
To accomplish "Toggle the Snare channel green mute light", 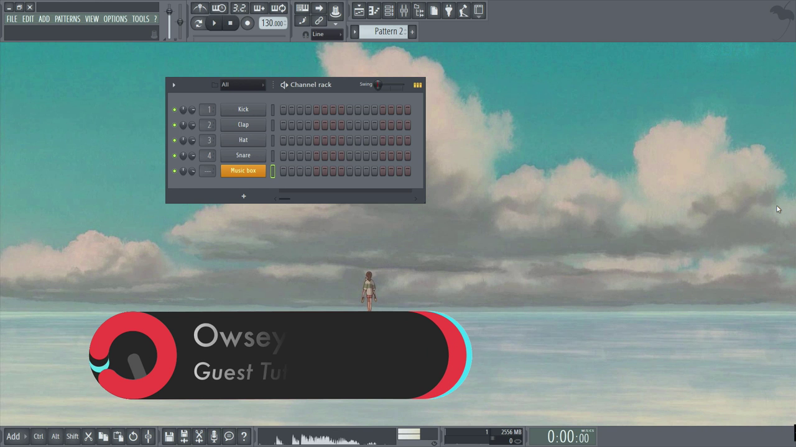I will (x=175, y=156).
